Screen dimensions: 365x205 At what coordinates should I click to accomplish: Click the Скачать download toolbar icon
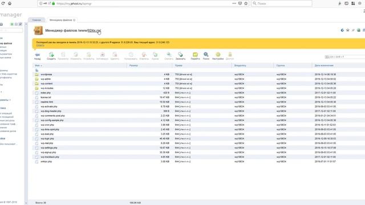click(x=169, y=55)
